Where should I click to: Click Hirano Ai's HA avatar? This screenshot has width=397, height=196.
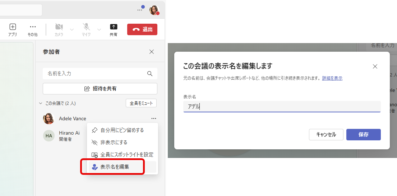point(49,136)
